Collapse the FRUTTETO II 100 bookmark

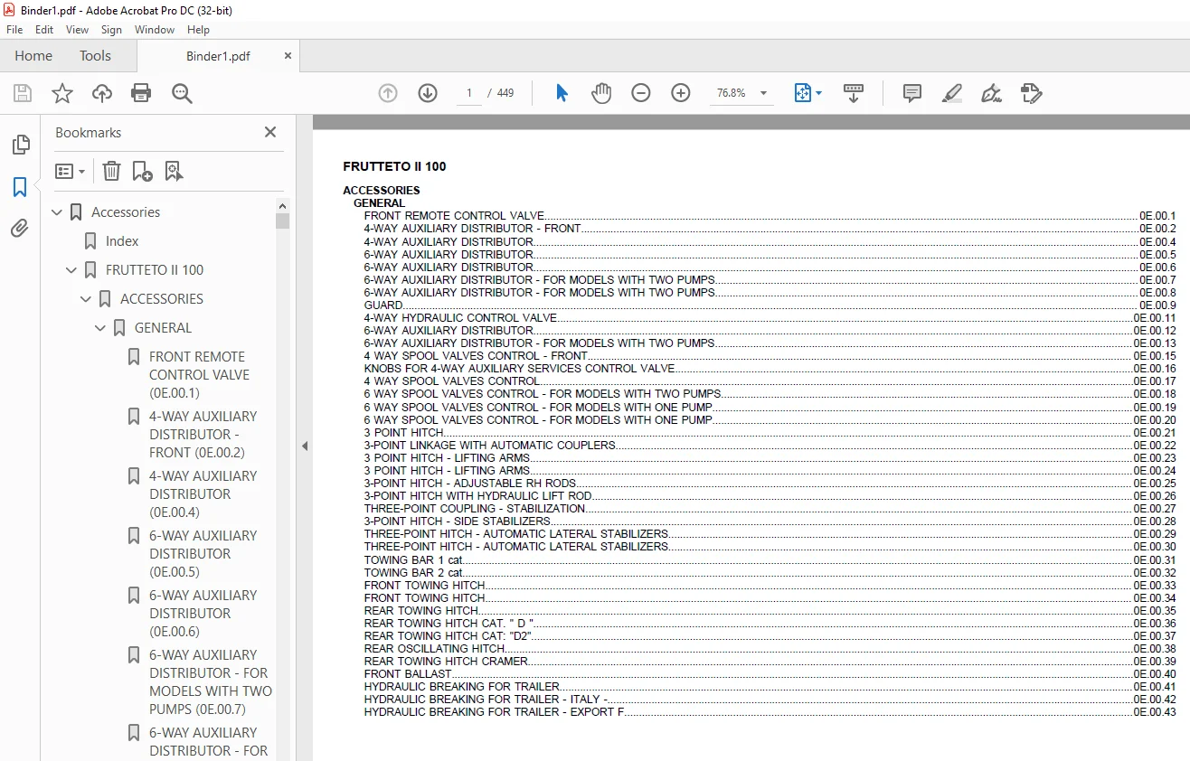[x=71, y=270]
